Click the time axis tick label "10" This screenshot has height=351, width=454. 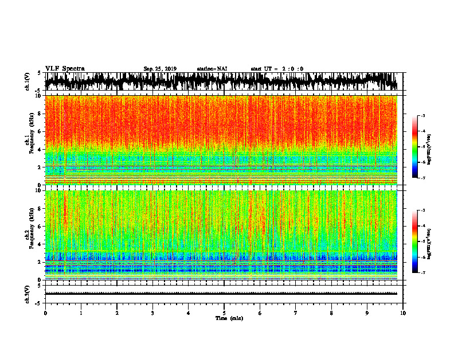pyautogui.click(x=403, y=313)
